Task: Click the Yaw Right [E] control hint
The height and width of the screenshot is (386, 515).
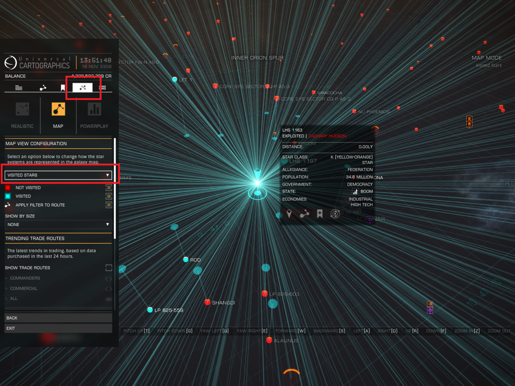Action: [x=252, y=331]
